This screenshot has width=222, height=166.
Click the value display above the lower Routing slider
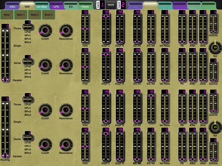5,99
